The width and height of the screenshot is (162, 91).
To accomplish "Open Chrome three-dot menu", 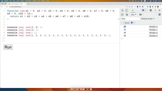I will [160, 7].
